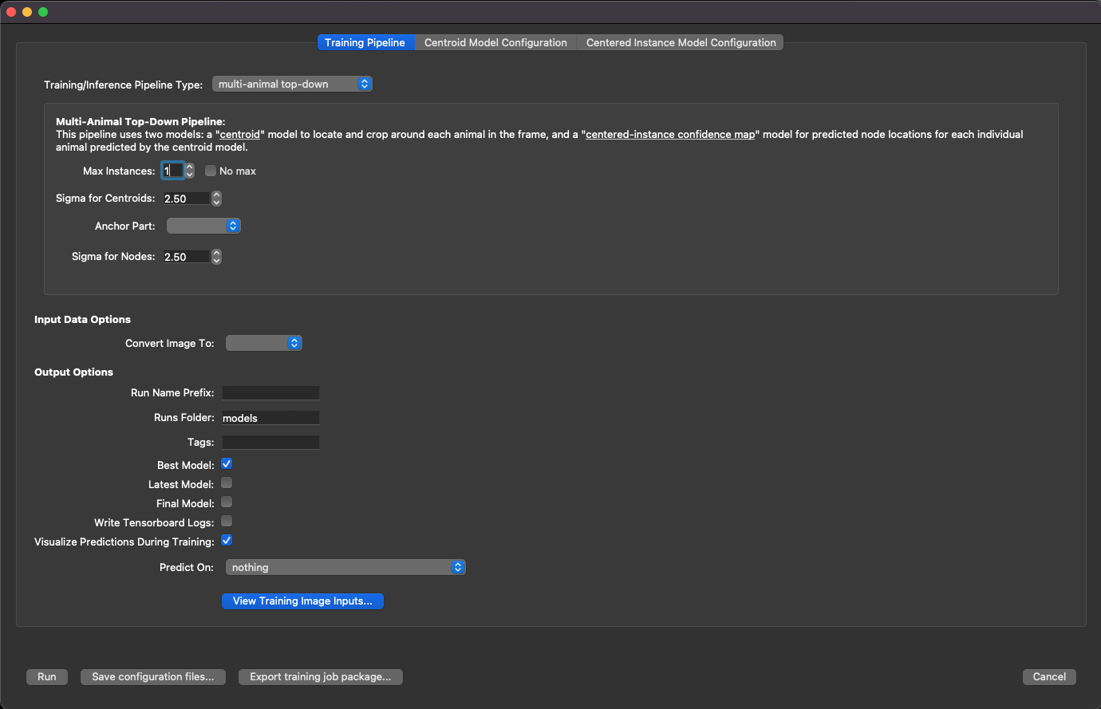Open the Training/Inference Pipeline Type dropdown

point(292,85)
